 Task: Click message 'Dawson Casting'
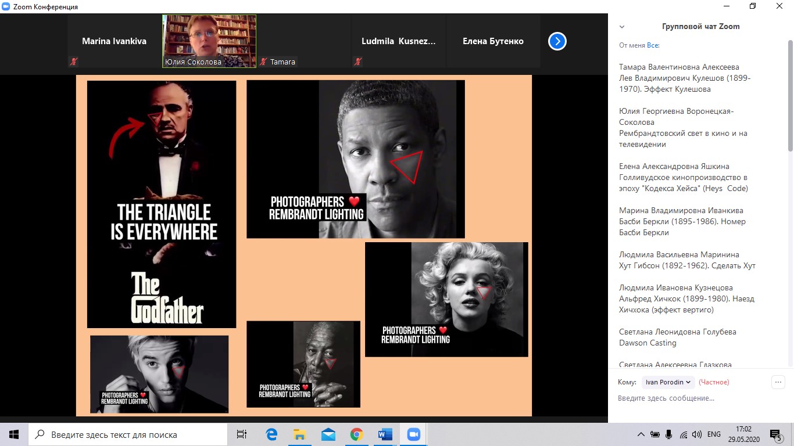coord(648,343)
